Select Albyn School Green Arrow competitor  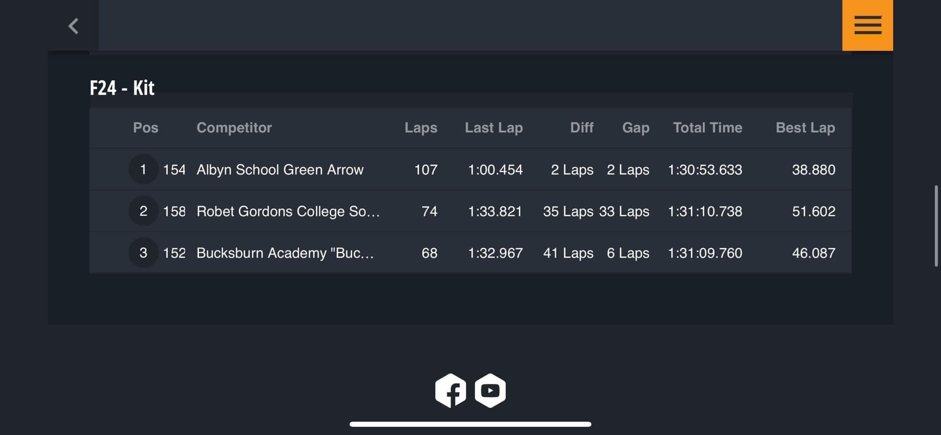(x=280, y=169)
